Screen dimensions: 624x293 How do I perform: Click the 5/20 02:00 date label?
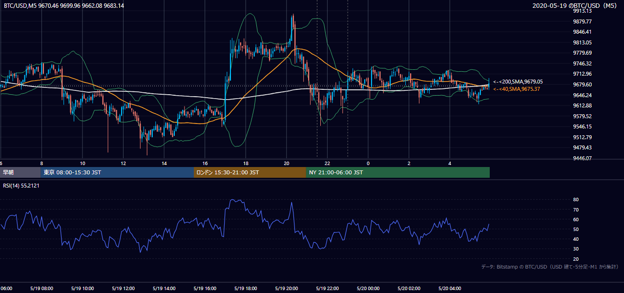click(409, 289)
